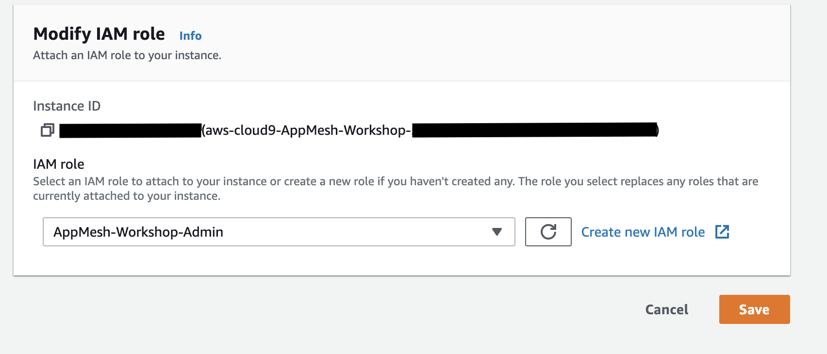Viewport: 827px width, 354px height.
Task: Click the Instance ID label
Action: (66, 106)
